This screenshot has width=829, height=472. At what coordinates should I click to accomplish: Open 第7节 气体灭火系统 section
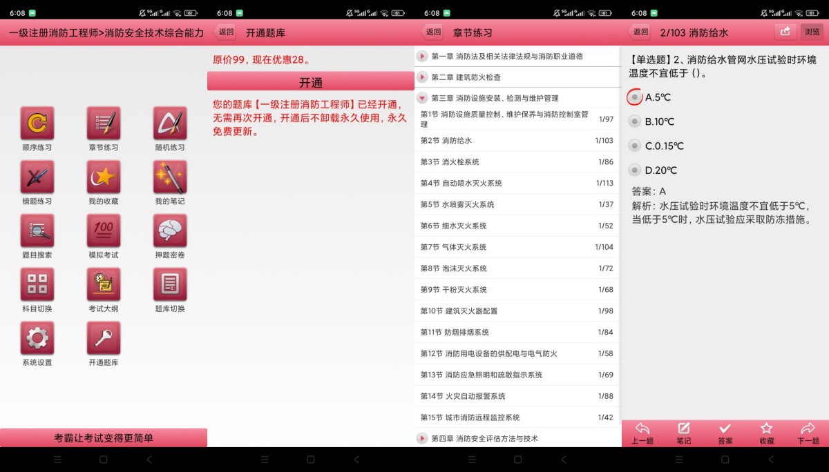point(518,247)
